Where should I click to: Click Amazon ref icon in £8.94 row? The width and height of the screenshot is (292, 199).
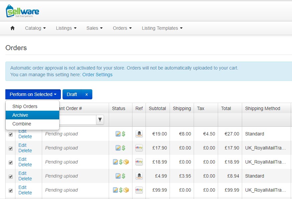(139, 176)
